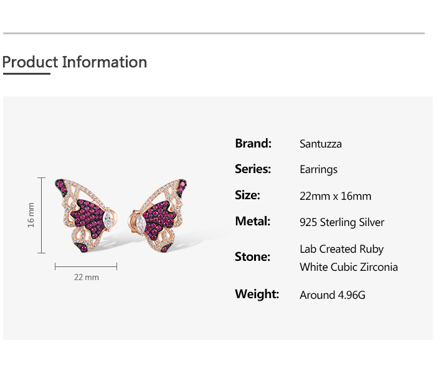Click the Stone: label
This screenshot has height=371, width=436.
coord(252,256)
